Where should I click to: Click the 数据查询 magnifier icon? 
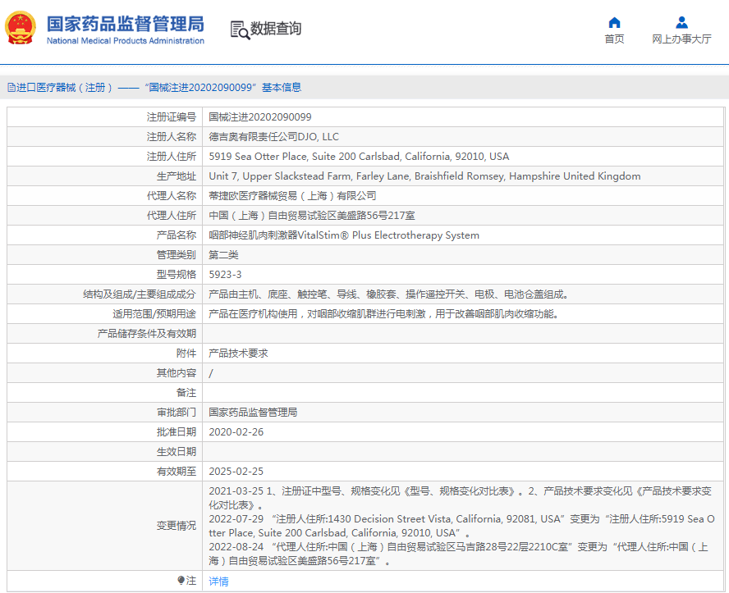pos(240,30)
